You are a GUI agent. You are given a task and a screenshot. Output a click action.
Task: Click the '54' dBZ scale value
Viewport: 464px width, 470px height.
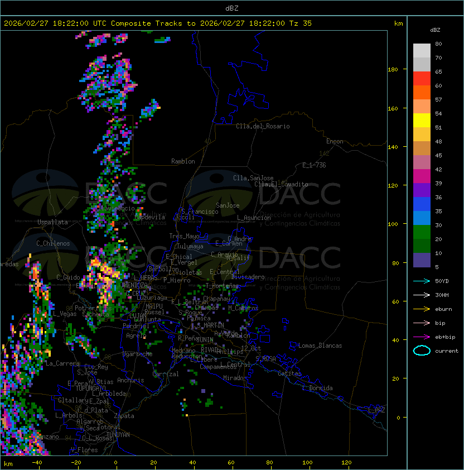(x=438, y=114)
